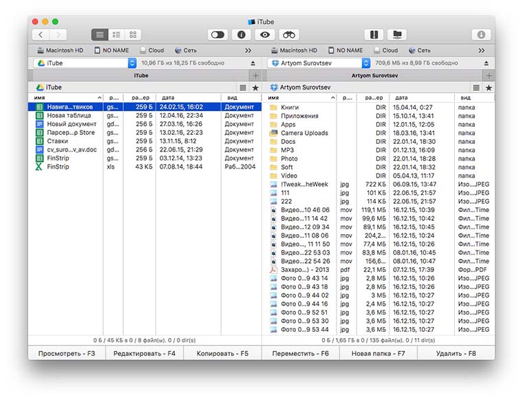Viewport: 523px width, 400px height.
Task: Select NO NAME drive in right panel
Action: pos(345,50)
